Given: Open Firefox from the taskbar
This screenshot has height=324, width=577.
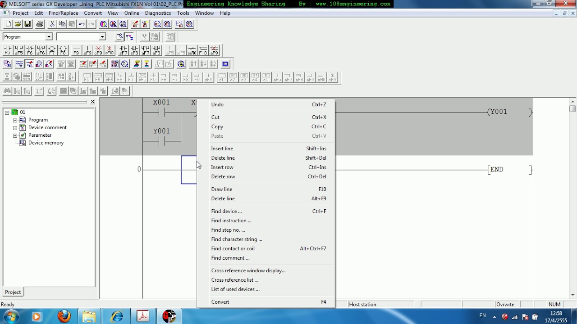Looking at the screenshot, I should [64, 316].
